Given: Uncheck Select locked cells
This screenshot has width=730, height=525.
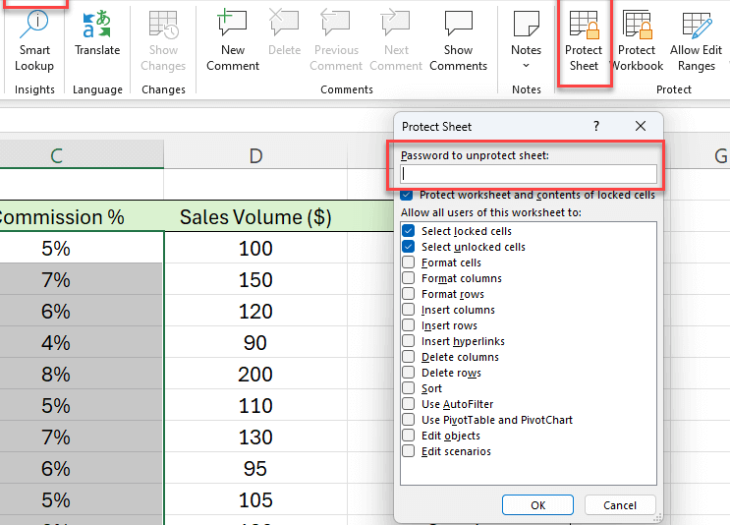Looking at the screenshot, I should tap(409, 231).
